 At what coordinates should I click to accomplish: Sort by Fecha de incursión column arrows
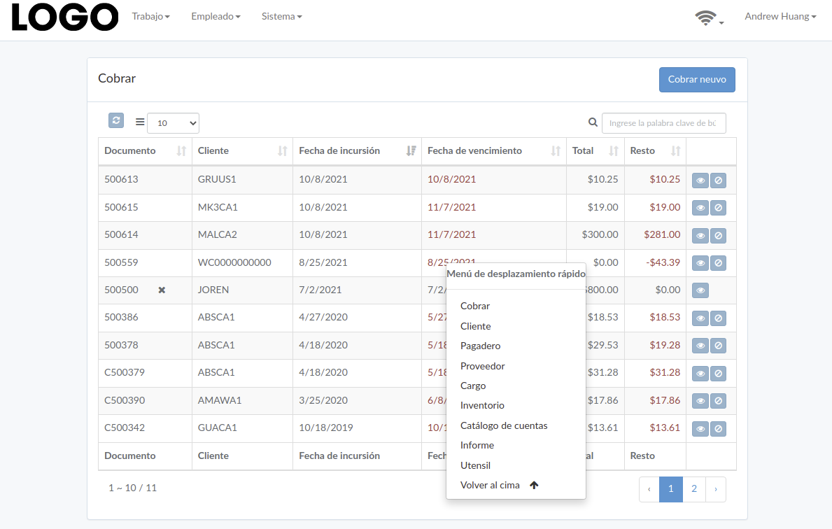click(x=411, y=150)
